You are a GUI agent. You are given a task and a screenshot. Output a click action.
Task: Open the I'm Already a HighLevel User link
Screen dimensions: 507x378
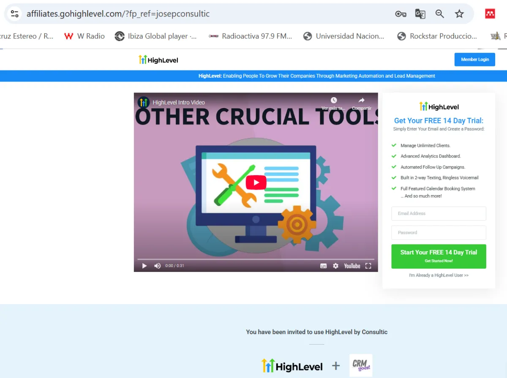[x=439, y=275]
